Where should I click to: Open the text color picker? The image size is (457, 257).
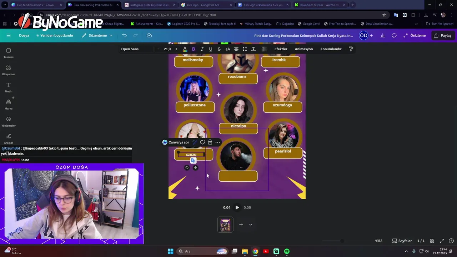pyautogui.click(x=185, y=49)
